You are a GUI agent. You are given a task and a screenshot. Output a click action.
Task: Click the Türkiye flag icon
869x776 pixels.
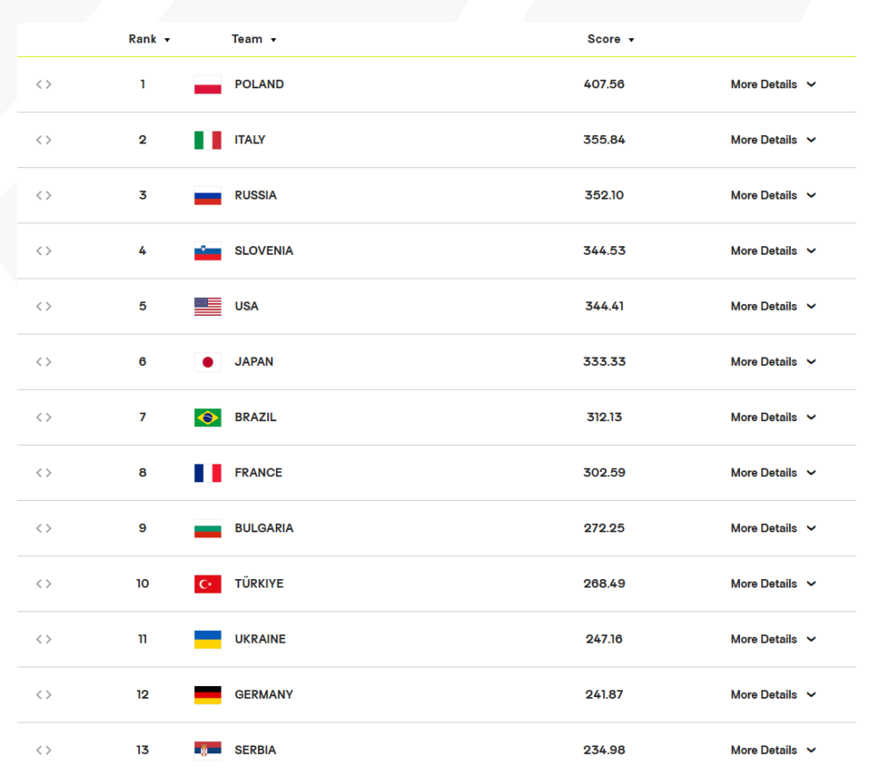(208, 583)
